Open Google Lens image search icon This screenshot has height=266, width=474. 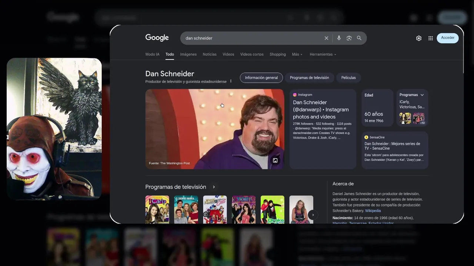(x=349, y=38)
